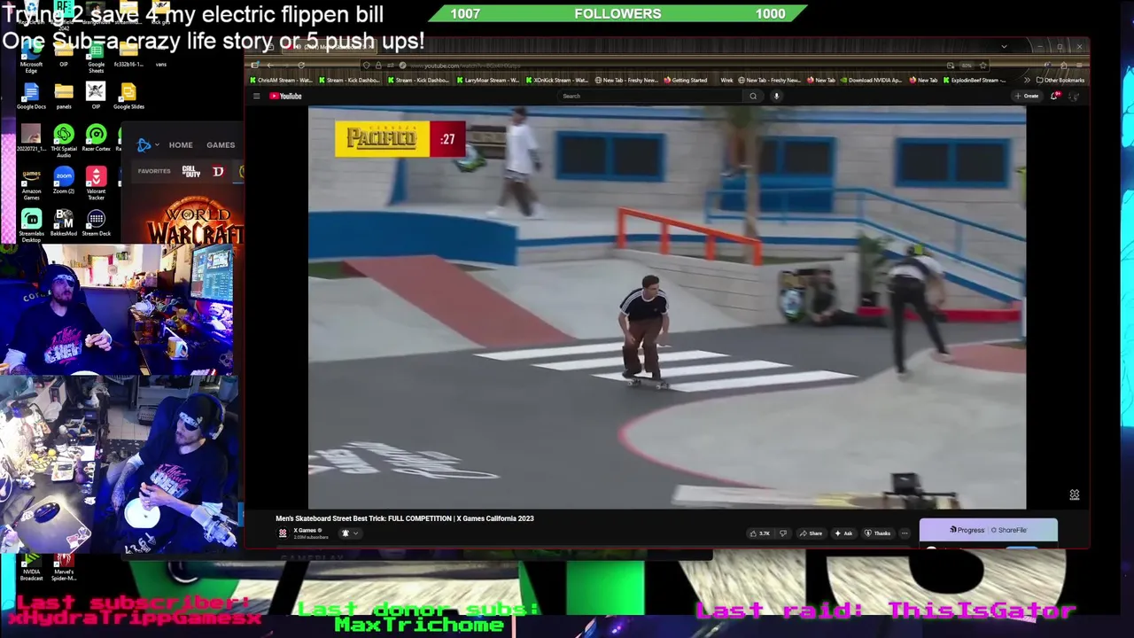Click the YouTube search field
Viewport: 1134px width, 638px height.
tap(651, 96)
